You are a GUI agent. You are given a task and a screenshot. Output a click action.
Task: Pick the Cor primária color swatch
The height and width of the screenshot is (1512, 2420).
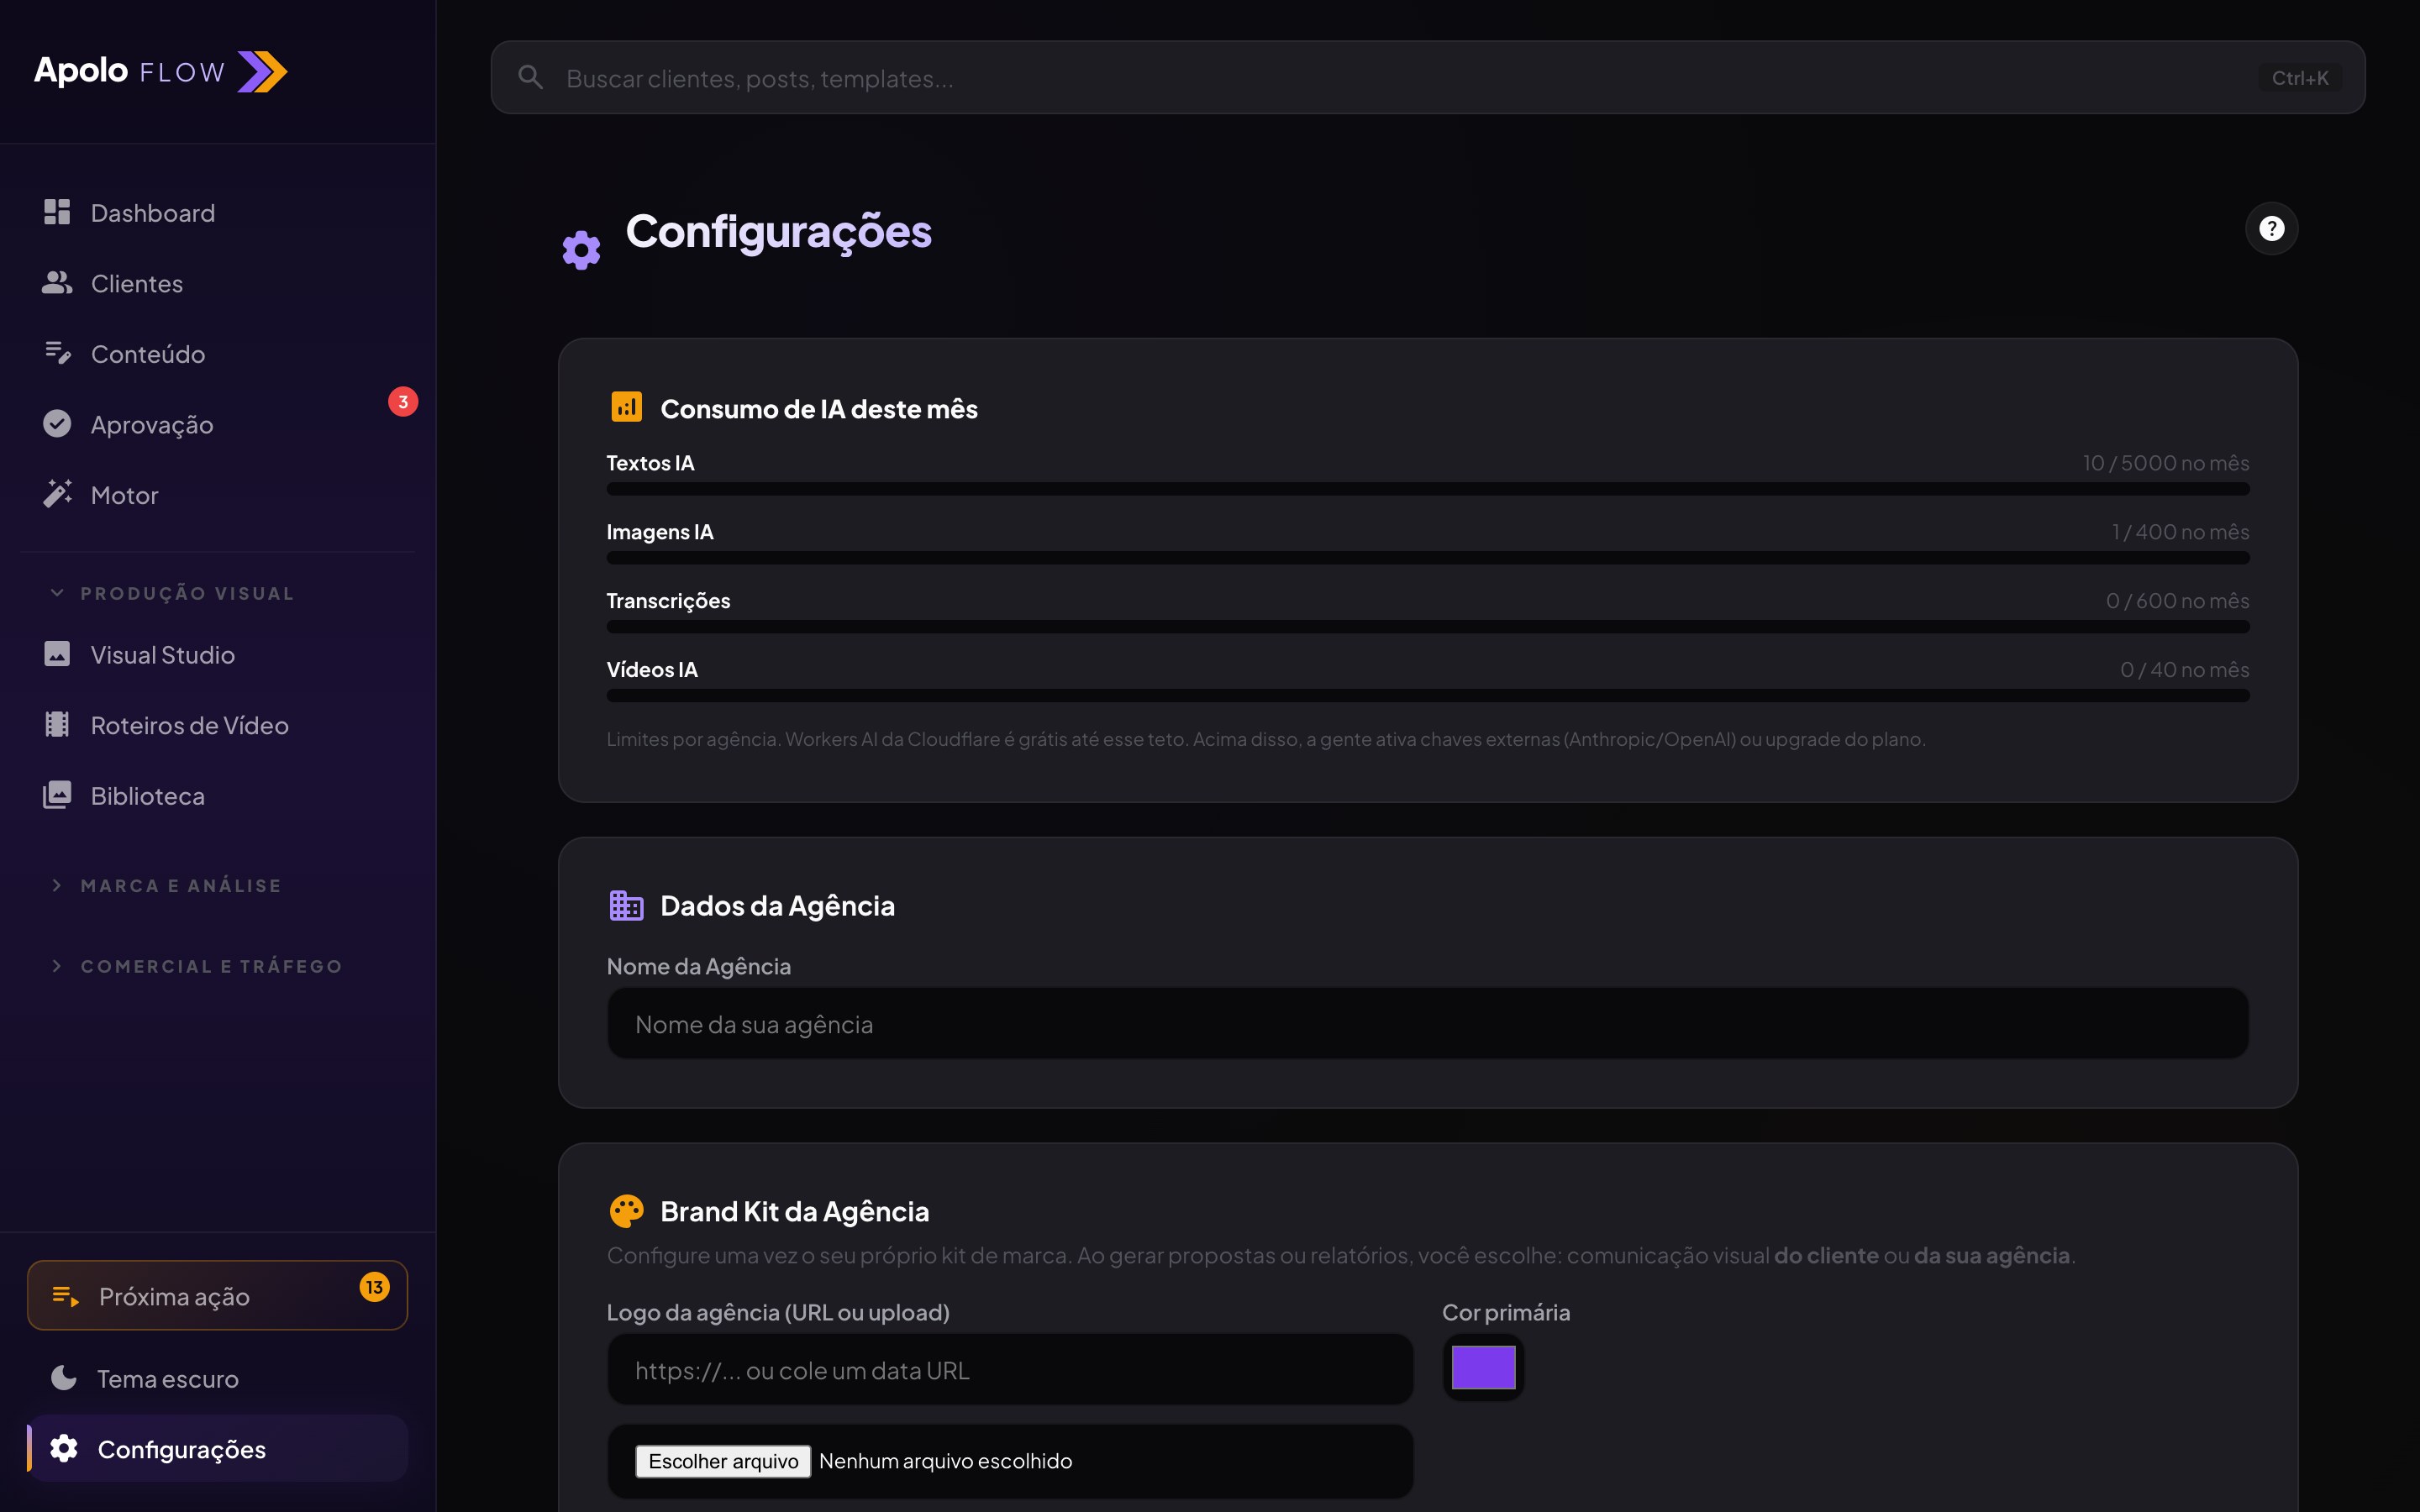click(1483, 1367)
